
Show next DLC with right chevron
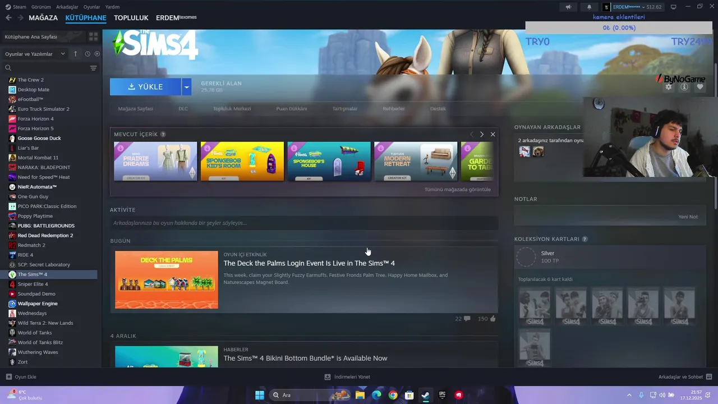coord(481,134)
